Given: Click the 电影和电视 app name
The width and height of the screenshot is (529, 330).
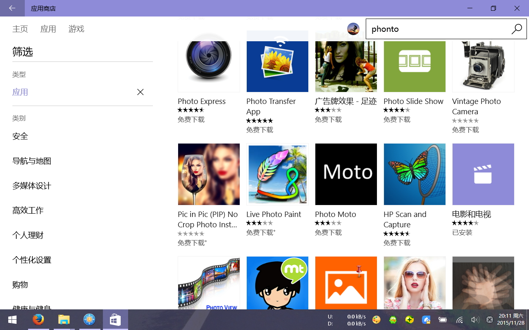Looking at the screenshot, I should (472, 214).
